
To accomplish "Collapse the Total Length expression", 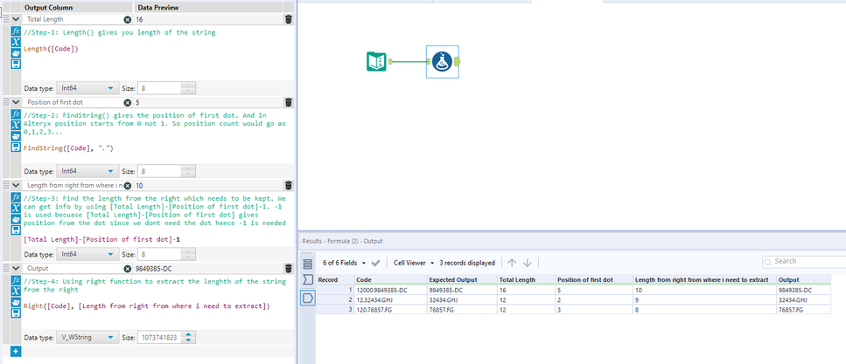I will (17, 19).
